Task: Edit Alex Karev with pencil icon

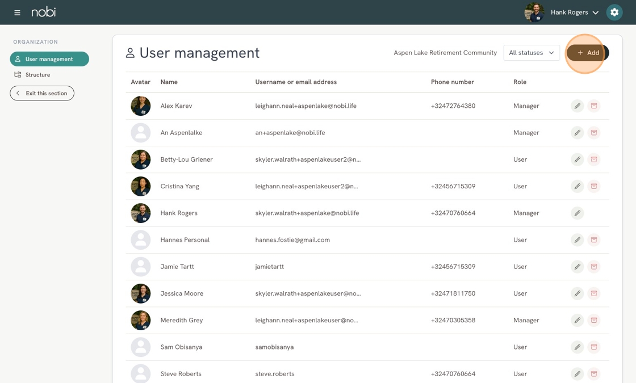Action: click(x=577, y=106)
